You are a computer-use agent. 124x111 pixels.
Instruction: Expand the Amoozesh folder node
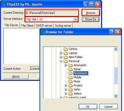pyautogui.click(x=66, y=65)
